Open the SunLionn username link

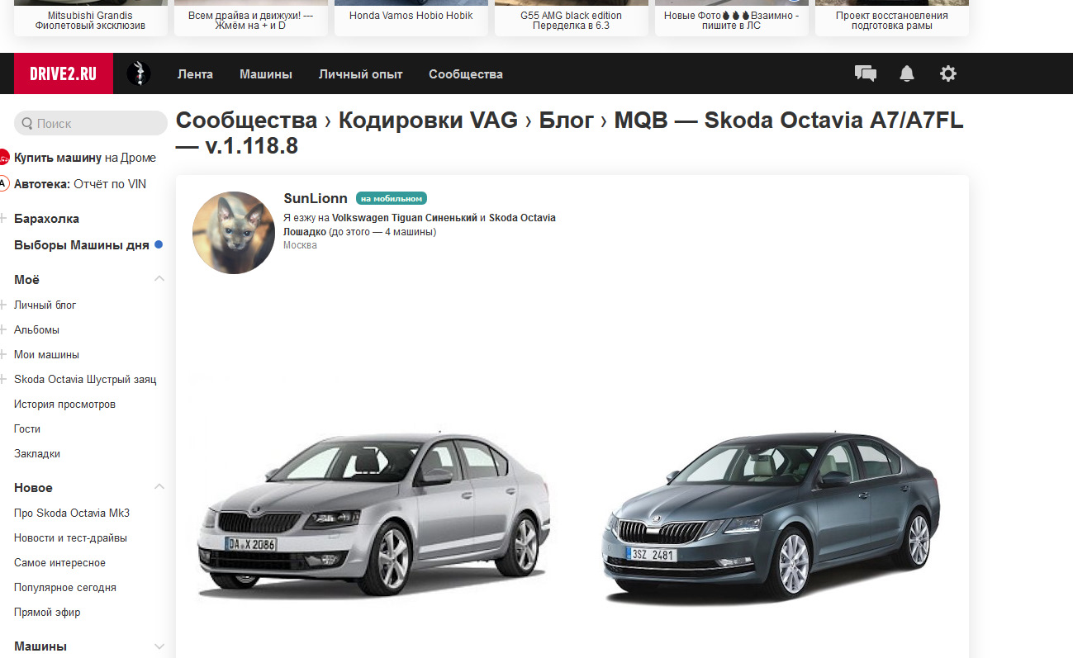pyautogui.click(x=316, y=198)
